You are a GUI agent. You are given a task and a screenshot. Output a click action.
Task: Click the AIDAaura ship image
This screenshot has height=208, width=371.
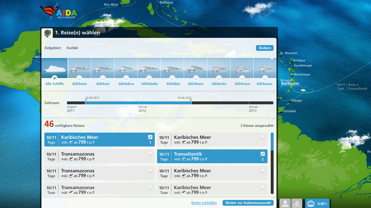(265, 68)
